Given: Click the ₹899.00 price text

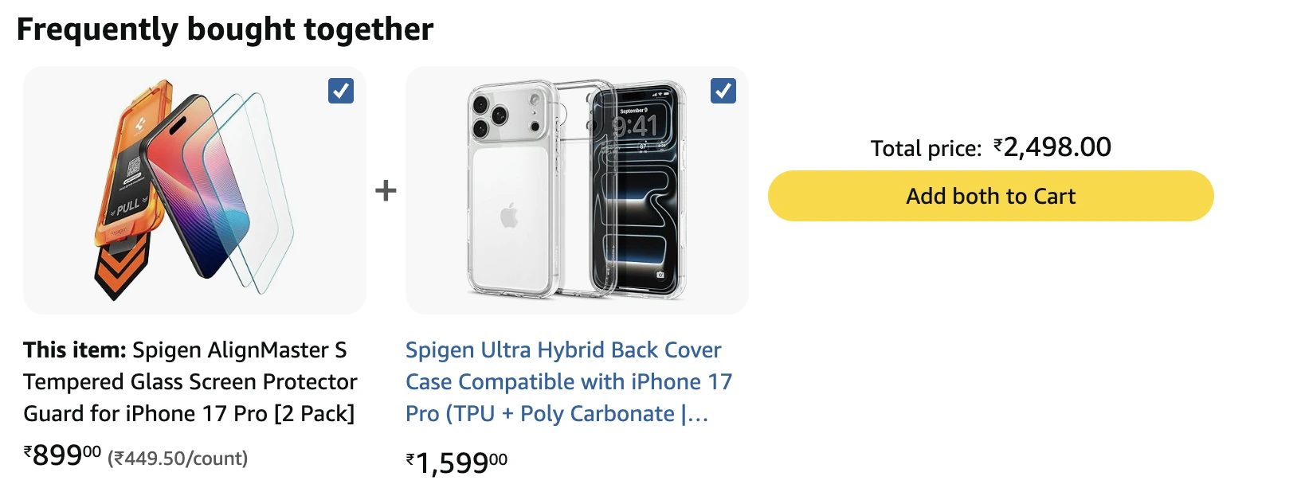Looking at the screenshot, I should click(57, 455).
